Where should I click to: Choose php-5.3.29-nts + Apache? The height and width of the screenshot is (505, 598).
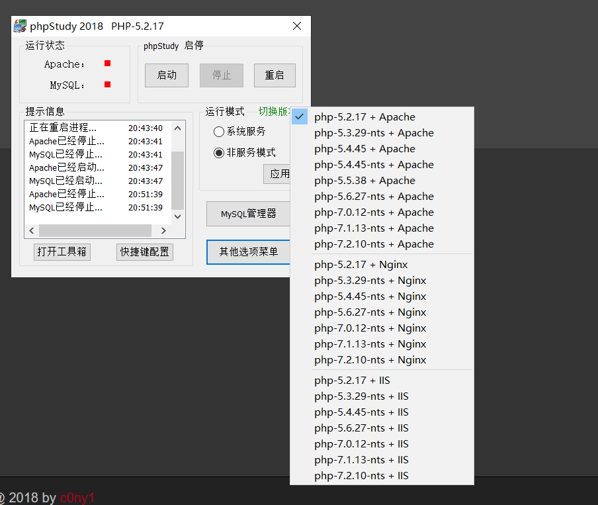(382, 133)
